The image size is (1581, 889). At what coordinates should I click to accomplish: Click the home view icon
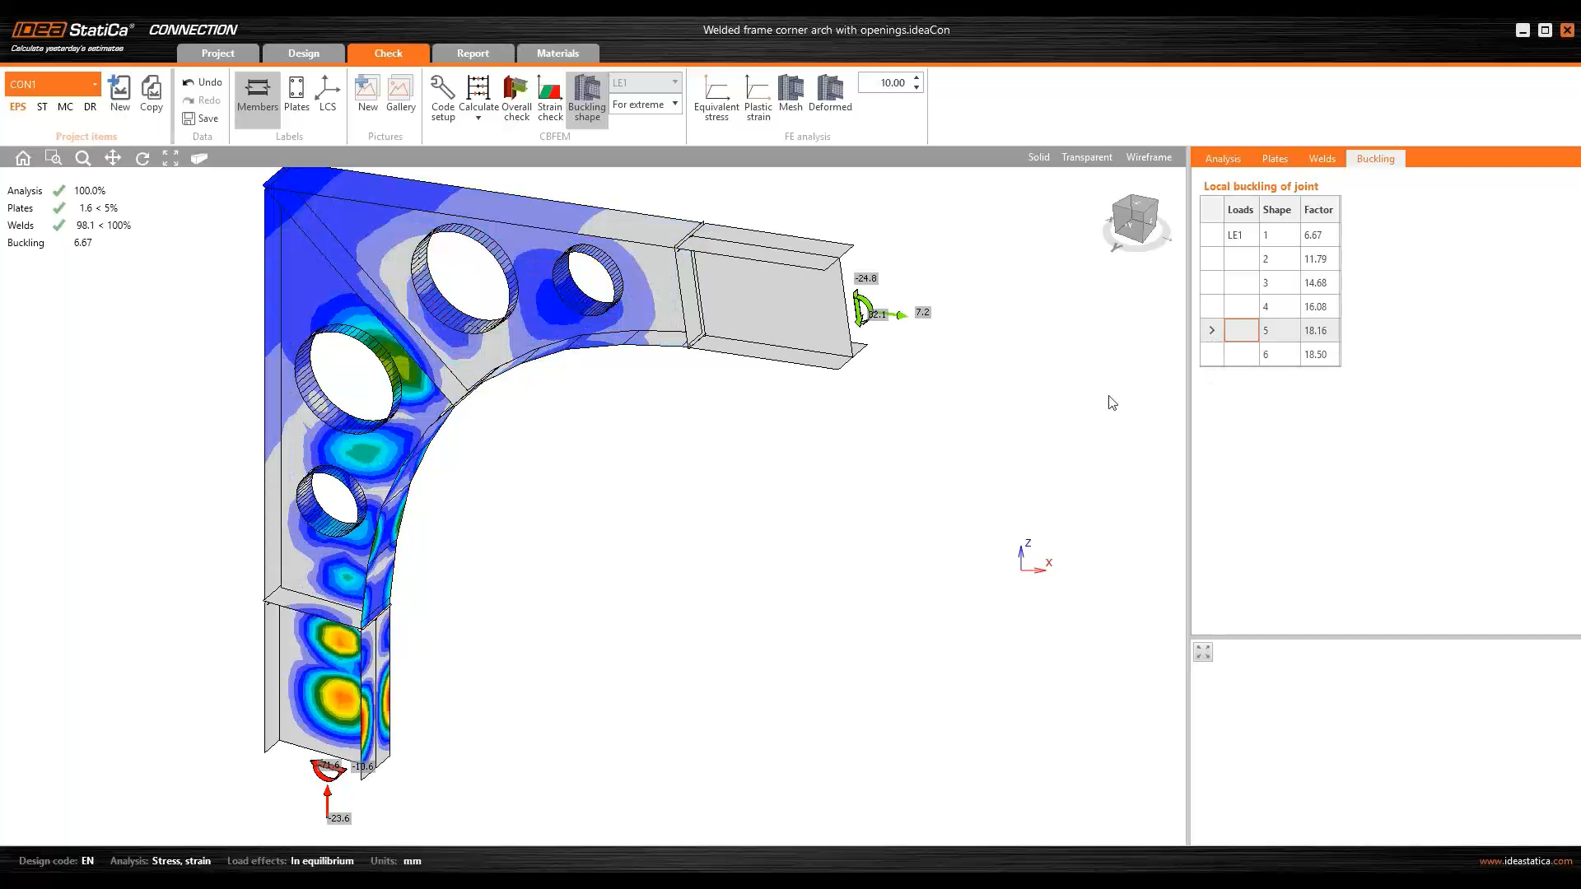pyautogui.click(x=23, y=158)
